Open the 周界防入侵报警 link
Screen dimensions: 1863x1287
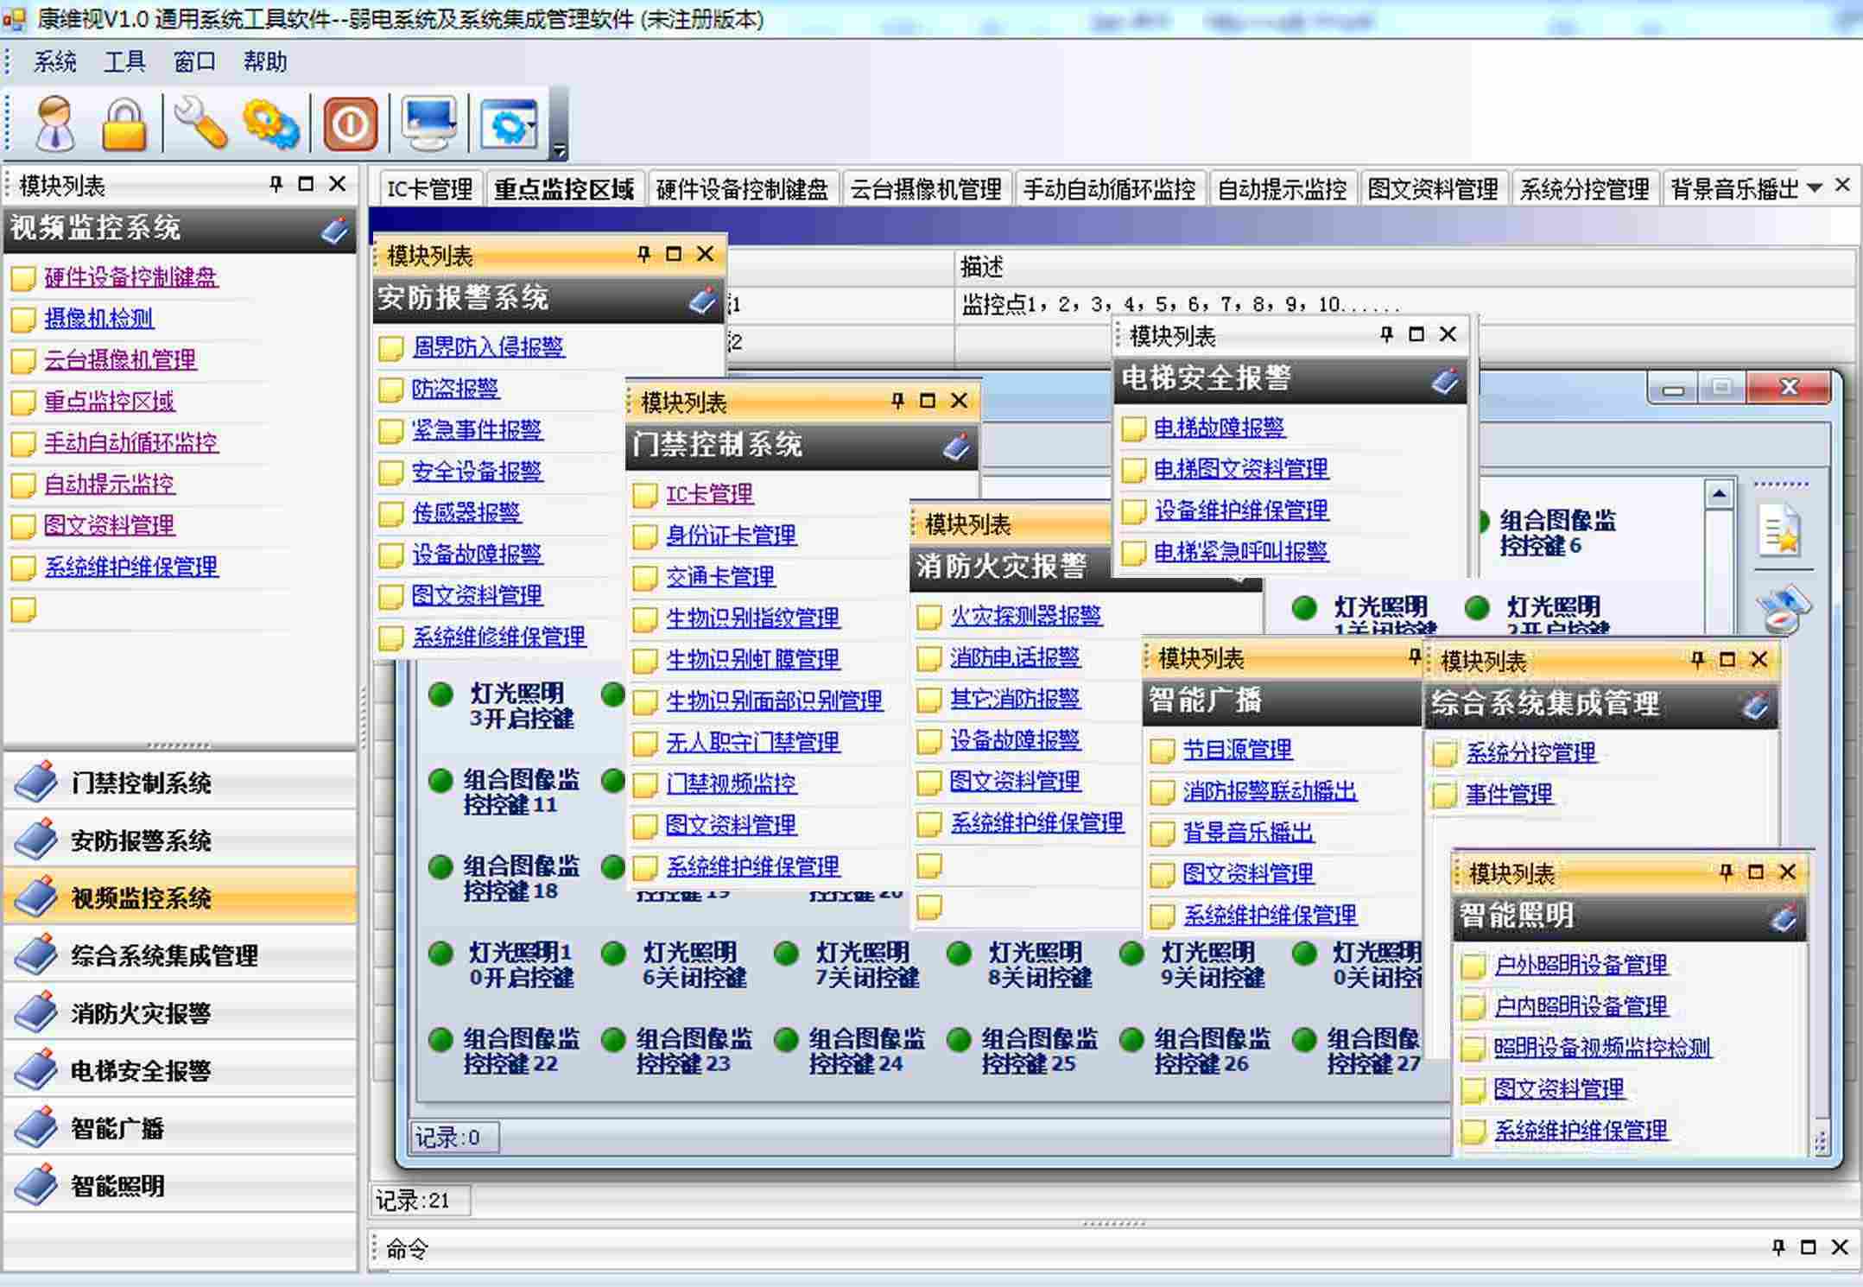click(488, 347)
